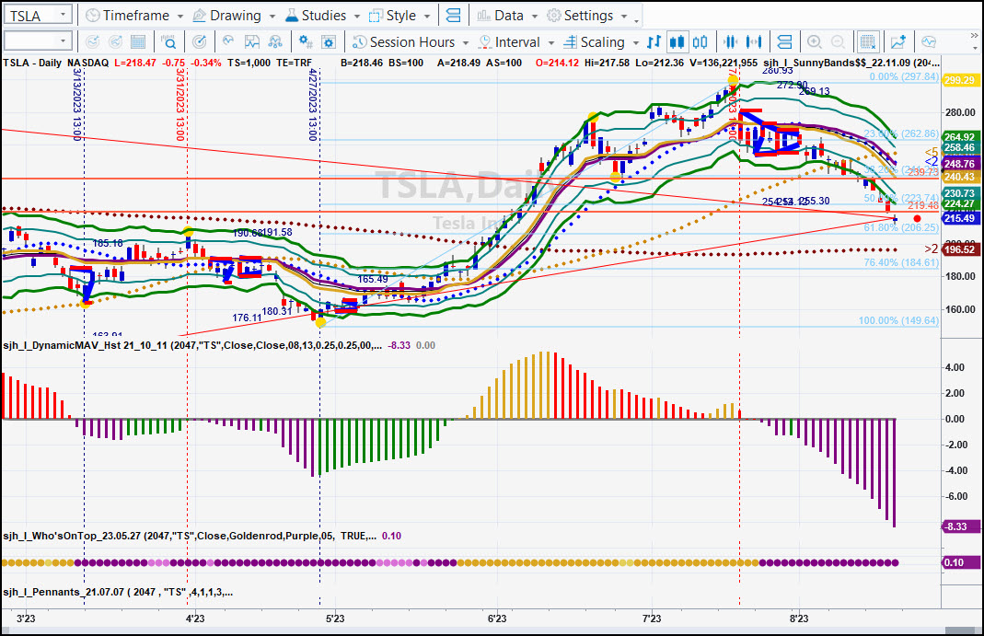Open the Timeframe menu
This screenshot has height=636, width=984.
pos(135,16)
